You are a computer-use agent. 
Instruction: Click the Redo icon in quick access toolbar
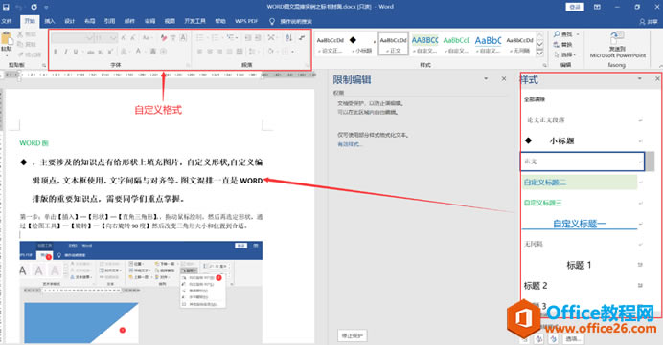[34, 7]
